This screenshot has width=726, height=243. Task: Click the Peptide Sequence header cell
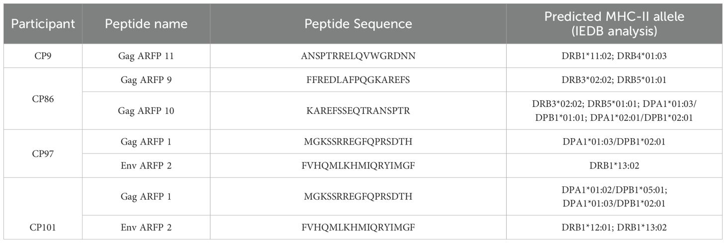[x=358, y=24]
